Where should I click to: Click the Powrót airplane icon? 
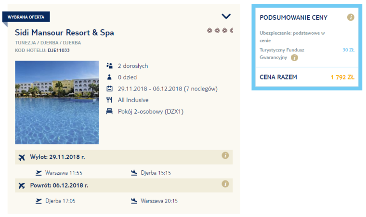21,185
